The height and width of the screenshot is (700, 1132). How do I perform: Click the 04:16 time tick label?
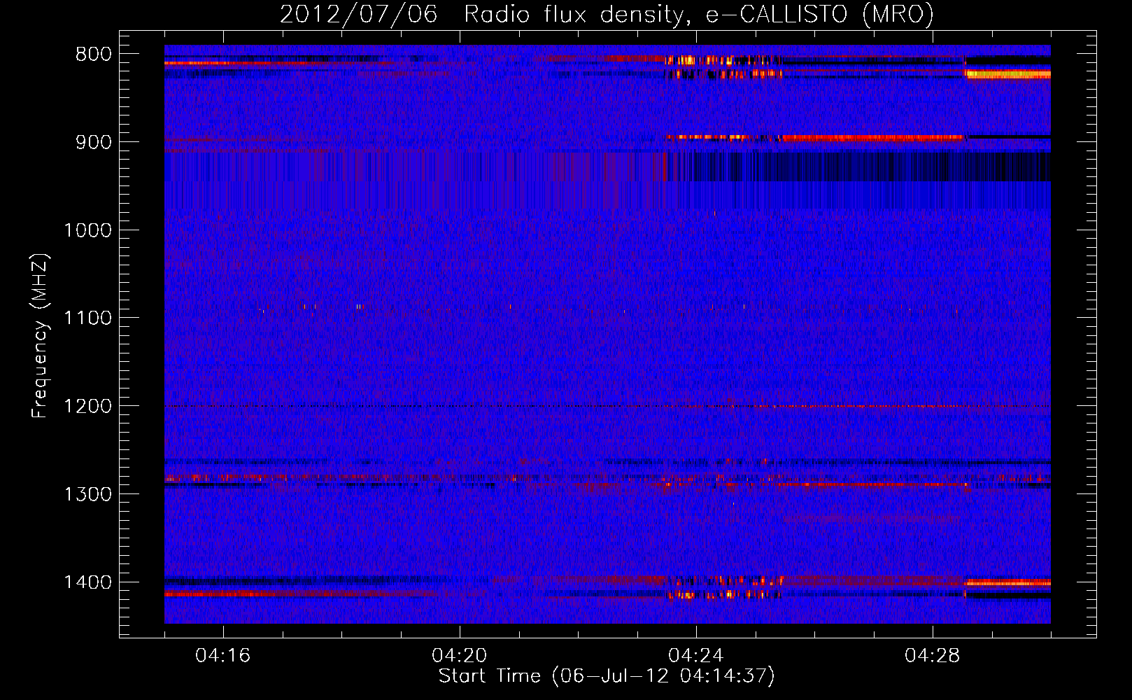[223, 656]
